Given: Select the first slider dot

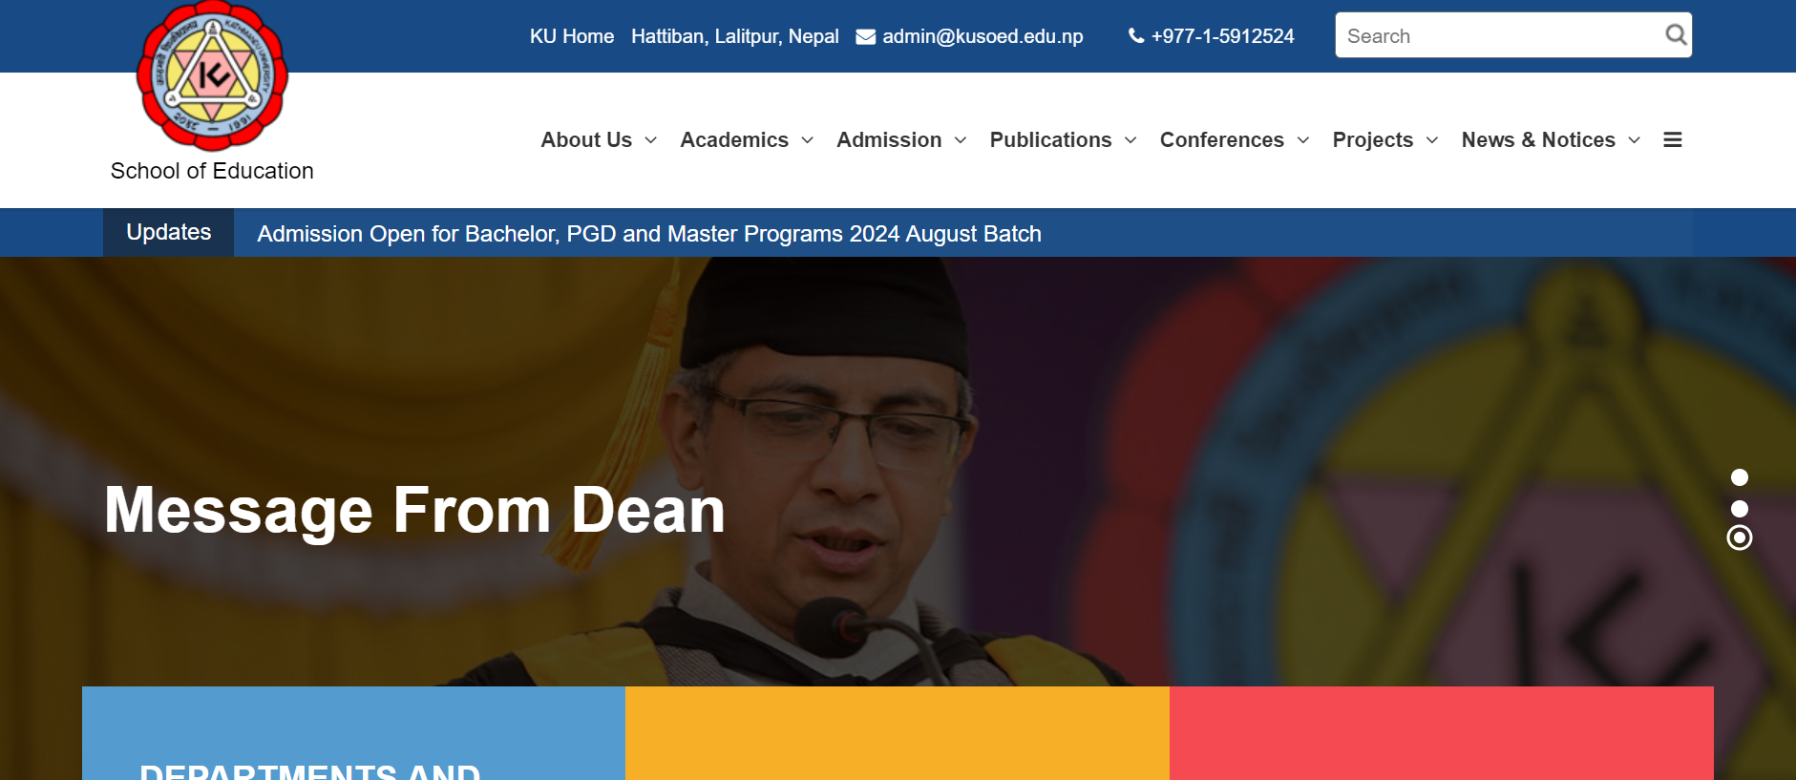Looking at the screenshot, I should 1740,477.
